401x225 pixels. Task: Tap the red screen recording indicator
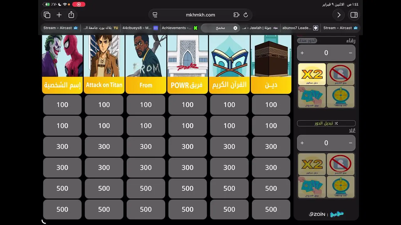point(79,4)
